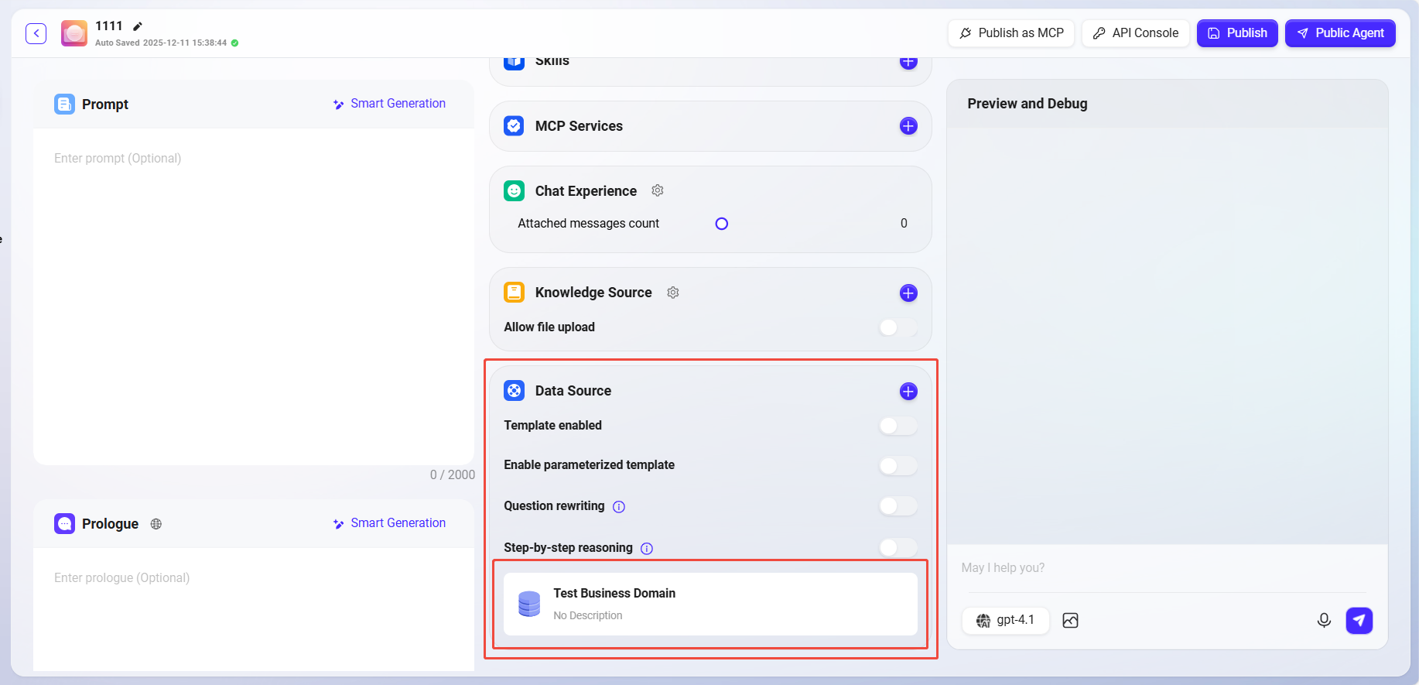This screenshot has width=1419, height=685.
Task: Click the image upload icon in chat
Action: (x=1070, y=621)
